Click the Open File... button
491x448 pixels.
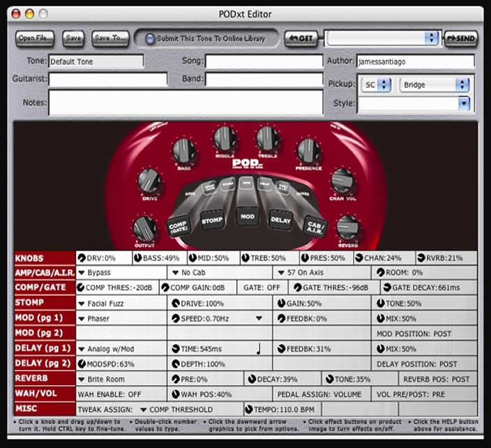coord(35,38)
